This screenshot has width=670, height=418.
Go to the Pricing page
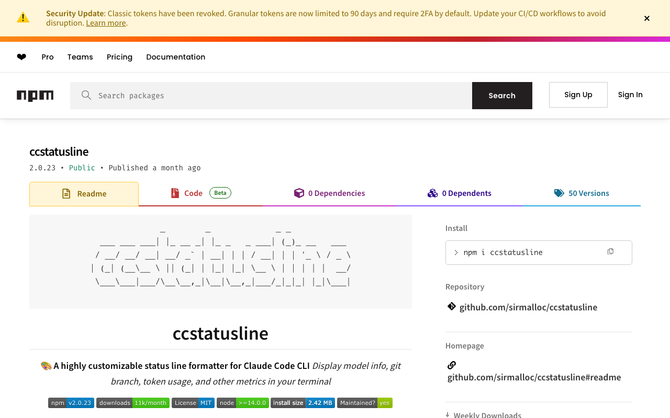(x=119, y=57)
